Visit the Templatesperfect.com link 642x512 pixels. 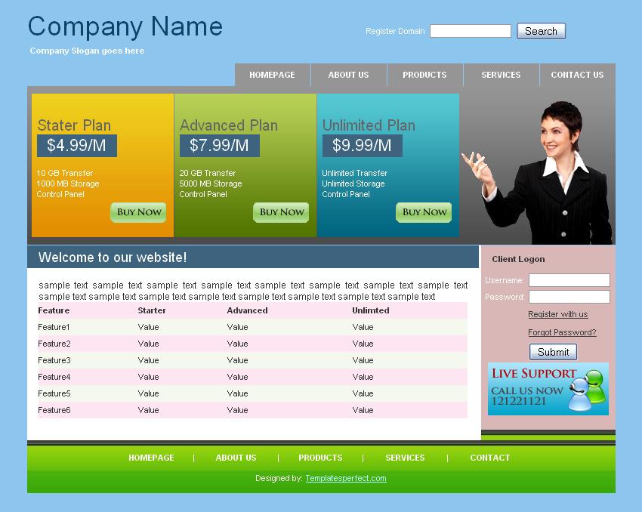(x=346, y=478)
